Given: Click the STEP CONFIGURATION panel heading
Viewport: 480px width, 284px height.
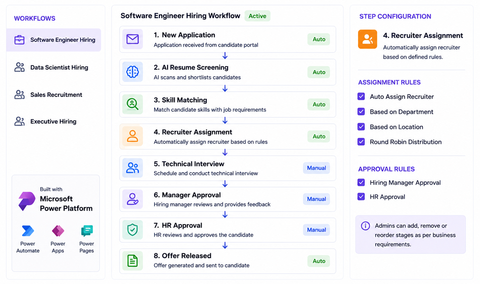Looking at the screenshot, I should point(395,16).
